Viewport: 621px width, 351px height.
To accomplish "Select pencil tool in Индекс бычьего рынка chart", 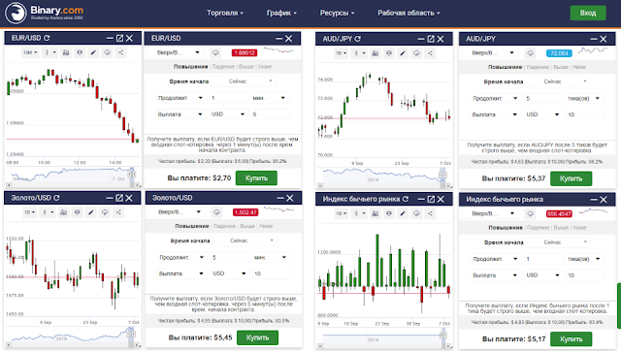I will (x=403, y=213).
